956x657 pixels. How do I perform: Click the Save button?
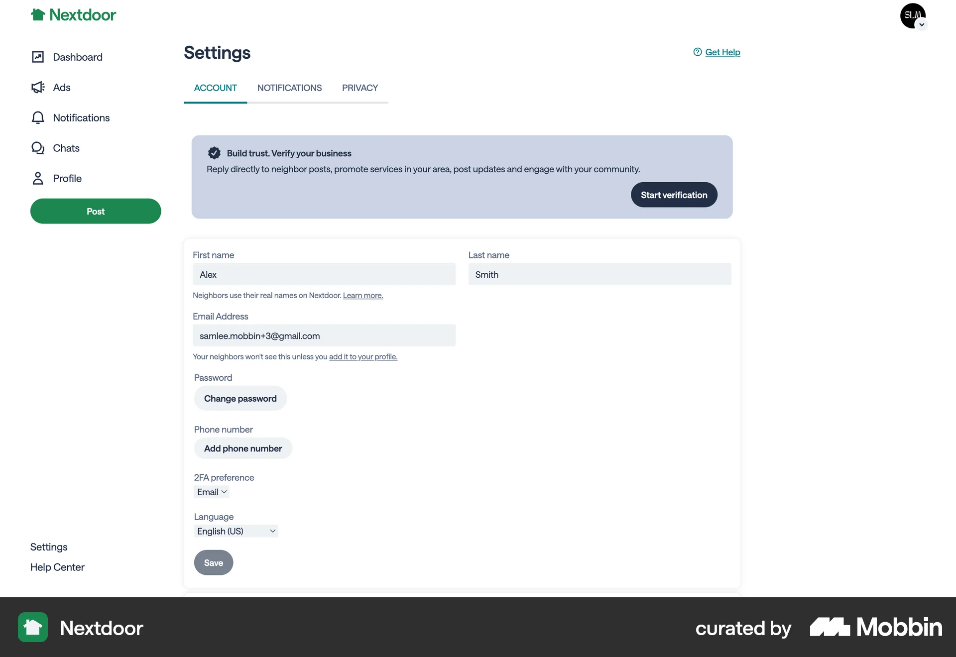(213, 562)
